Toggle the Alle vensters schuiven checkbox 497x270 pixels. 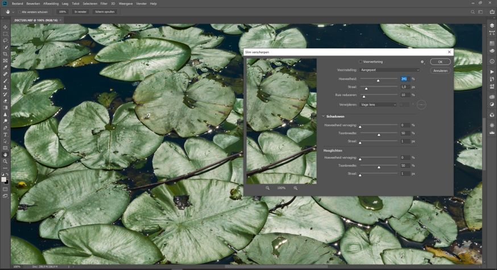click(x=19, y=11)
